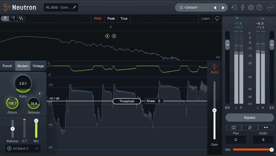
Task: Edit the preset name with pencil icon
Action: [x=74, y=7]
